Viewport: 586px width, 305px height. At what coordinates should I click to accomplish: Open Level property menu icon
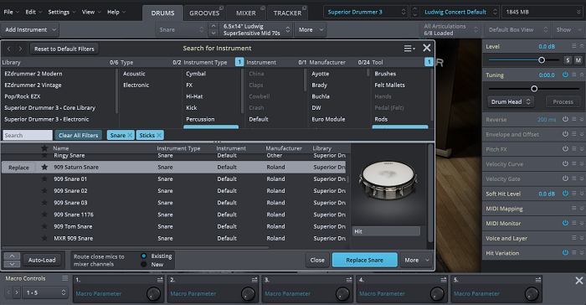(574, 46)
